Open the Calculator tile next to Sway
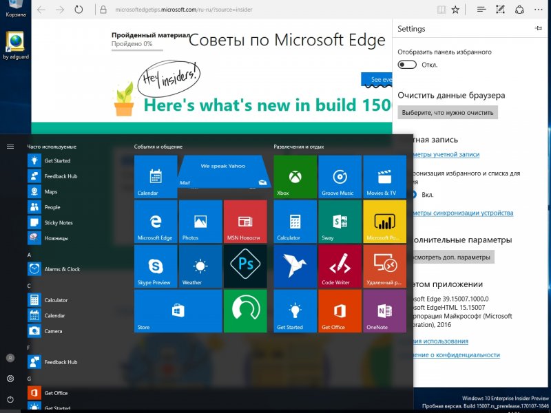This screenshot has width=551, height=413. pyautogui.click(x=295, y=222)
